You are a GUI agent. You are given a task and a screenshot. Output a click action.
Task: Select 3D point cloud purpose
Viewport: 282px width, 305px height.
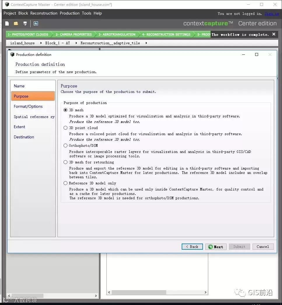click(65, 128)
